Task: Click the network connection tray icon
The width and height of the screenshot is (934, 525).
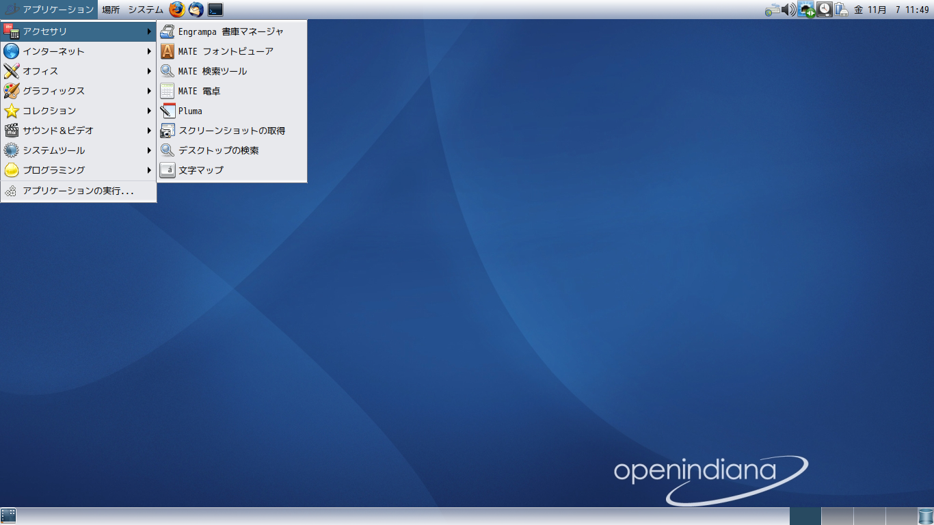Action: (808, 10)
